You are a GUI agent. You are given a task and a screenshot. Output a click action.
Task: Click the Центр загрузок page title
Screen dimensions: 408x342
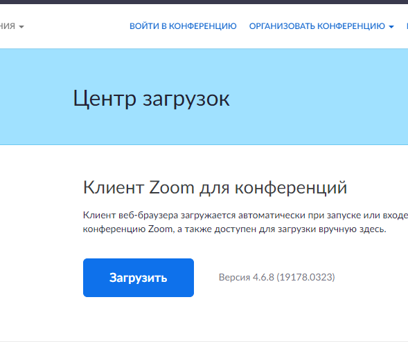(x=151, y=99)
